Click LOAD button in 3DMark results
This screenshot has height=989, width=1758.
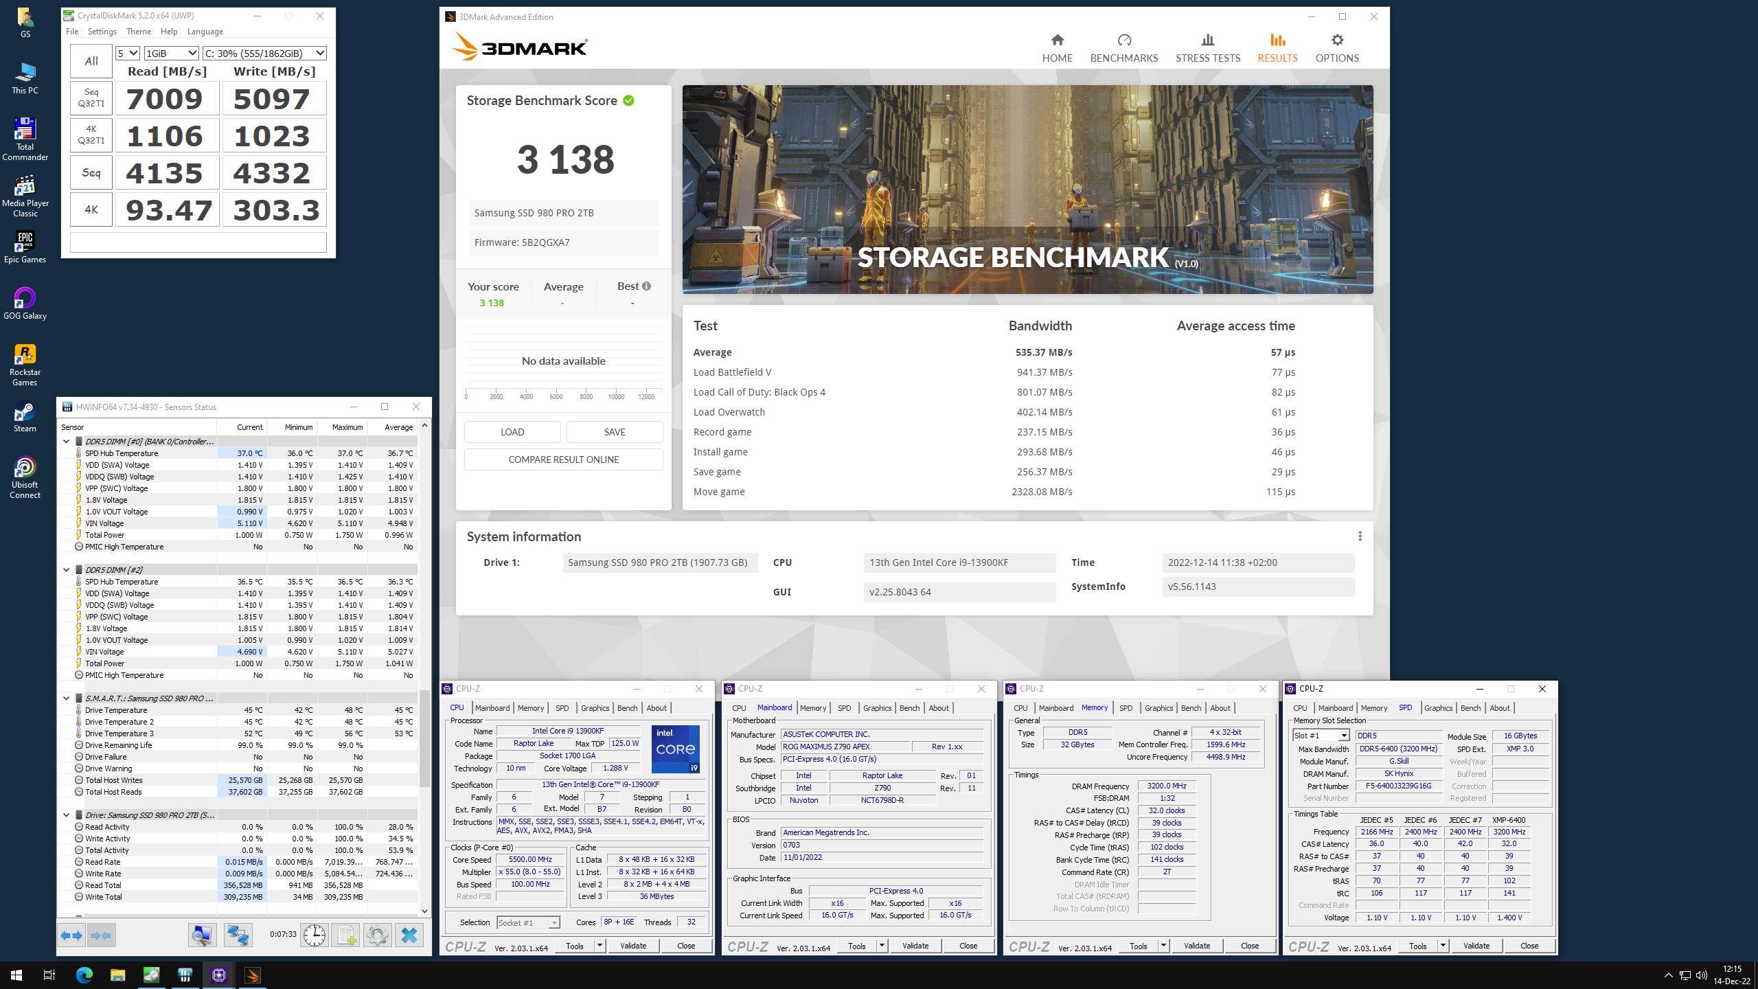(512, 432)
